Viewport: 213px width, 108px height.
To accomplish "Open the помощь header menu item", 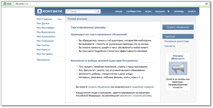I will (x=179, y=12).
